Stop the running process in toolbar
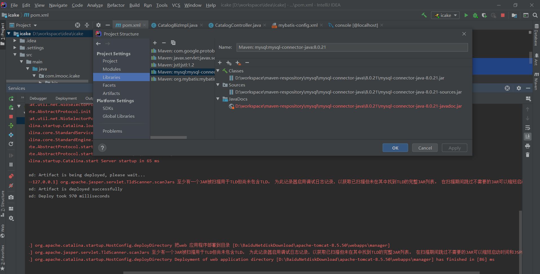The image size is (540, 274). (503, 15)
